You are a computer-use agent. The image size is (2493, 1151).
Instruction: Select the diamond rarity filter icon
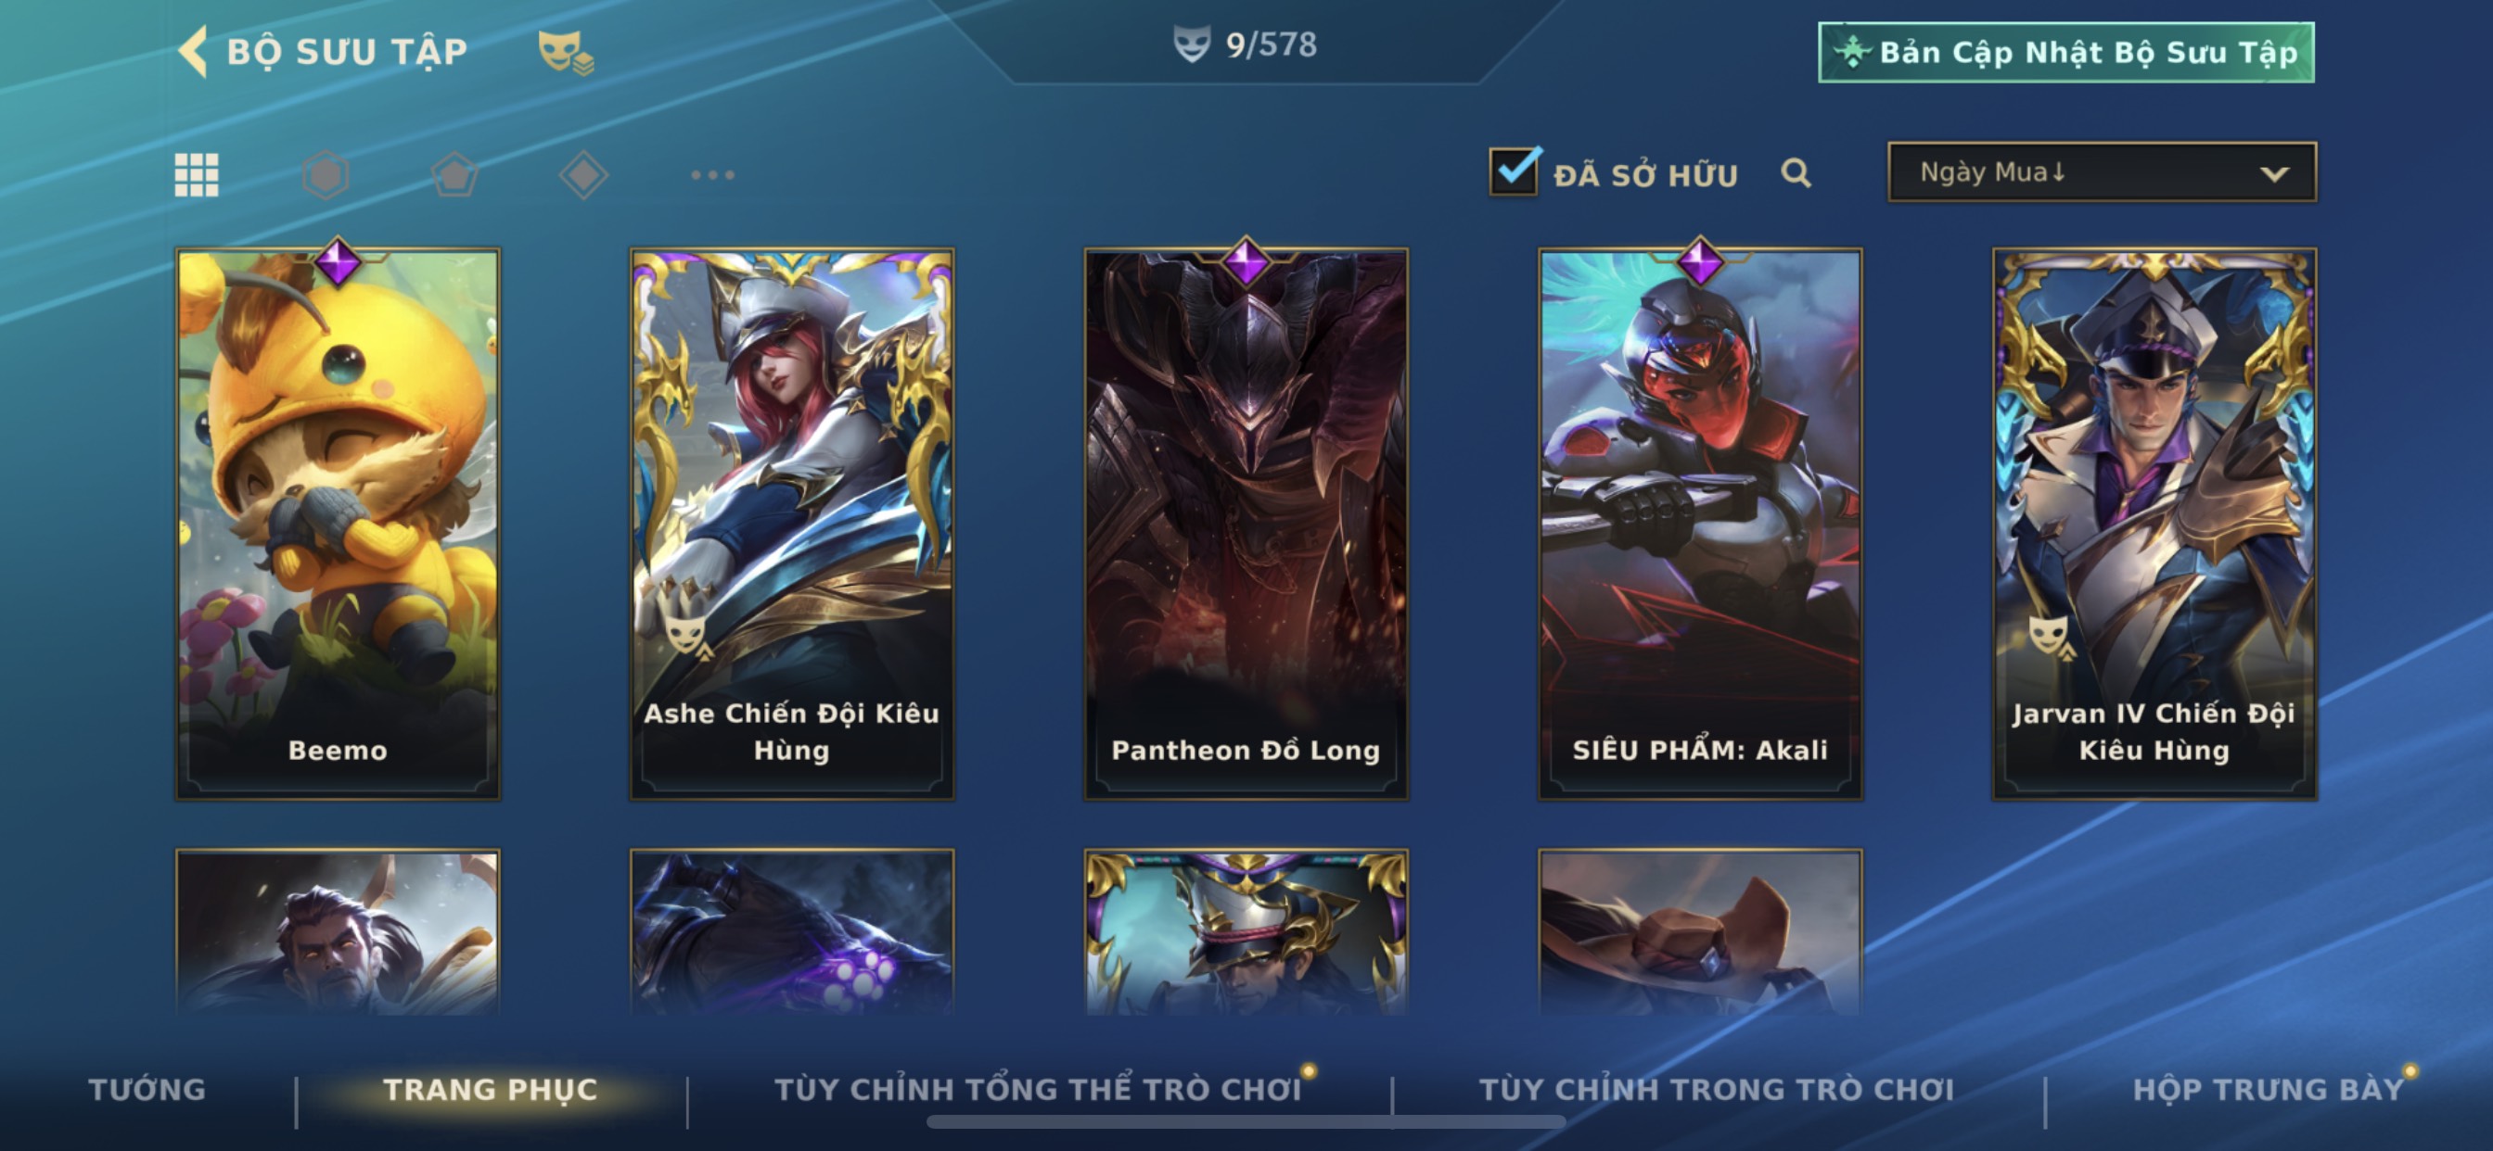583,175
